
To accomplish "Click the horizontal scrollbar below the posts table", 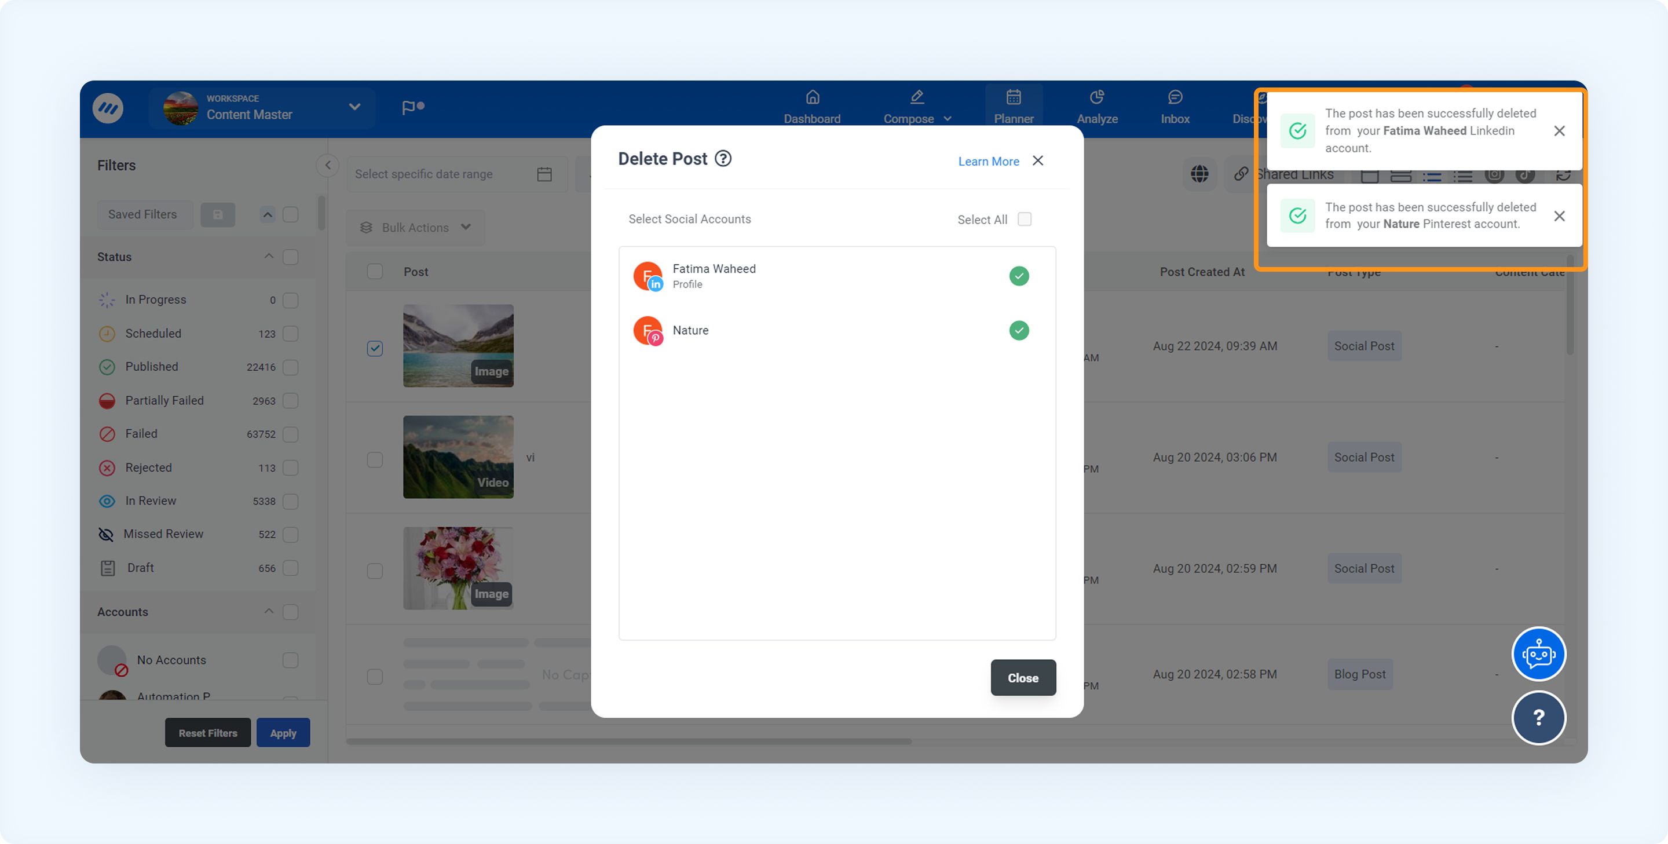I will (x=629, y=741).
